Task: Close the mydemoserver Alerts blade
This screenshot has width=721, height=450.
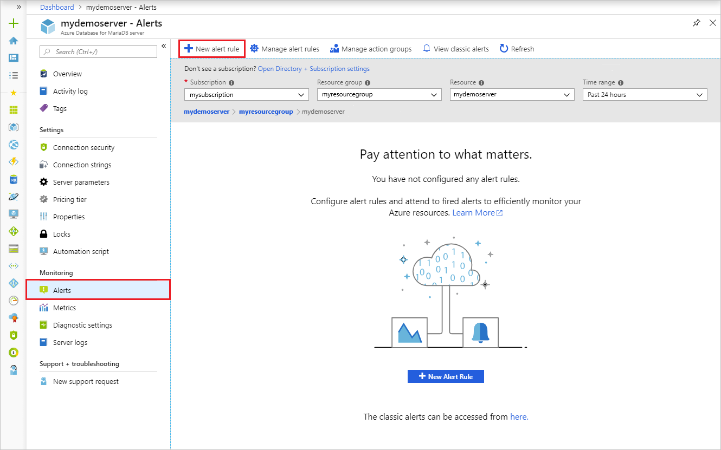Action: 713,23
